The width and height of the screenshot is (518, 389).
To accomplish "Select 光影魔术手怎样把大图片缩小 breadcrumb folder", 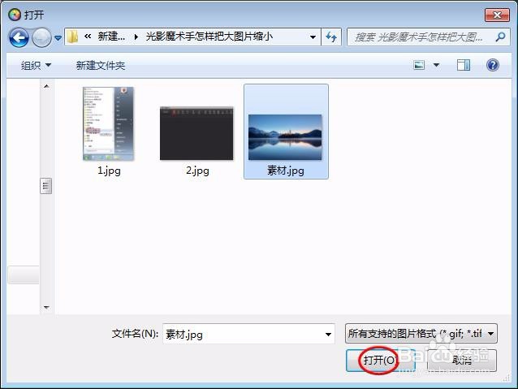I will tap(209, 37).
